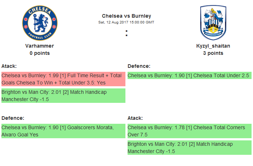
Task: Click the Chelsea Football Club crest
Action: coord(40,23)
